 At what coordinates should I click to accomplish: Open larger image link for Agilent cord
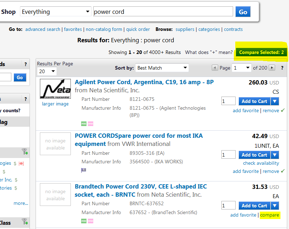(x=55, y=104)
